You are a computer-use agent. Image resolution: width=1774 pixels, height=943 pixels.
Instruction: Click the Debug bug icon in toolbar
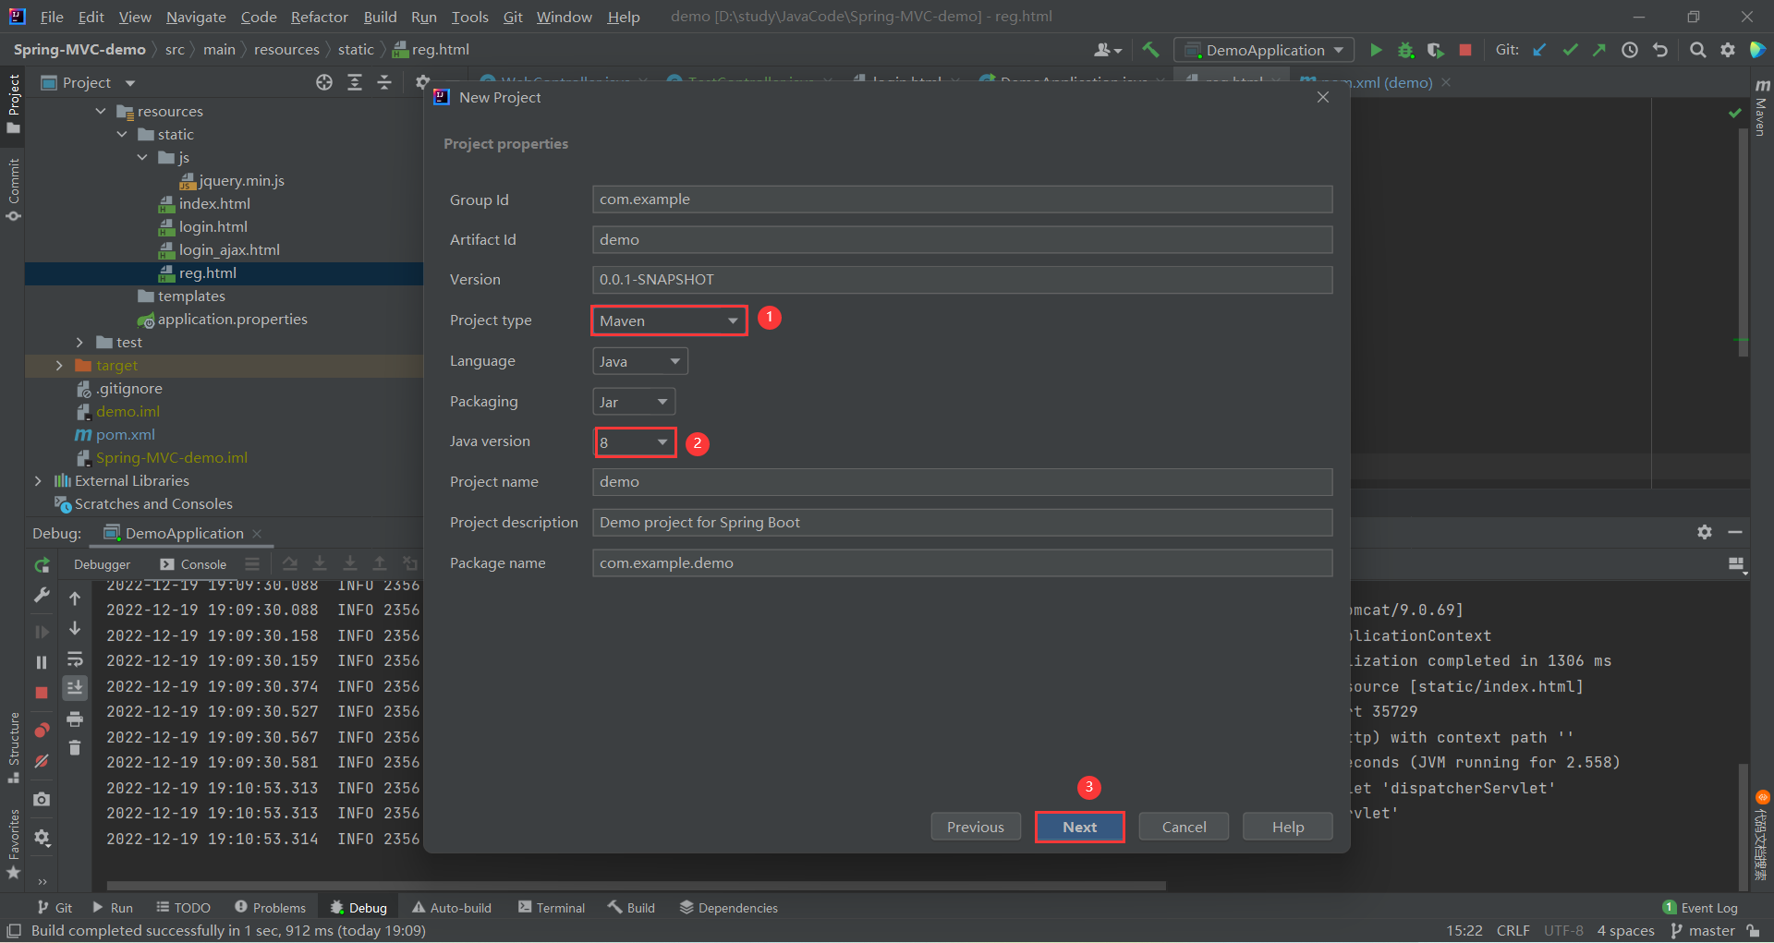tap(1405, 50)
